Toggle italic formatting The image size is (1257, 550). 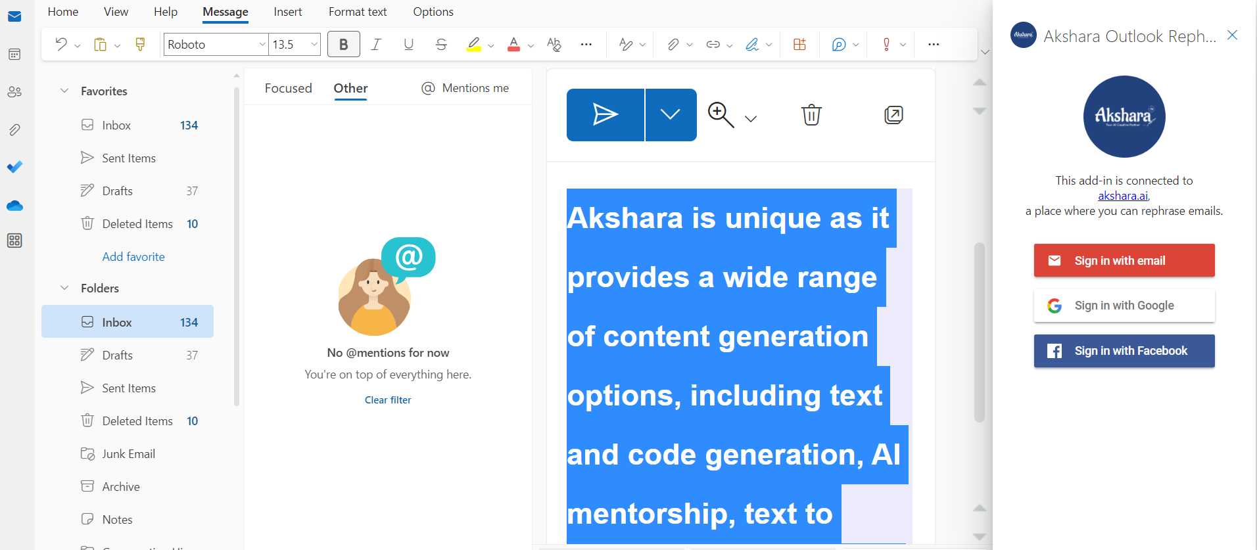(376, 44)
